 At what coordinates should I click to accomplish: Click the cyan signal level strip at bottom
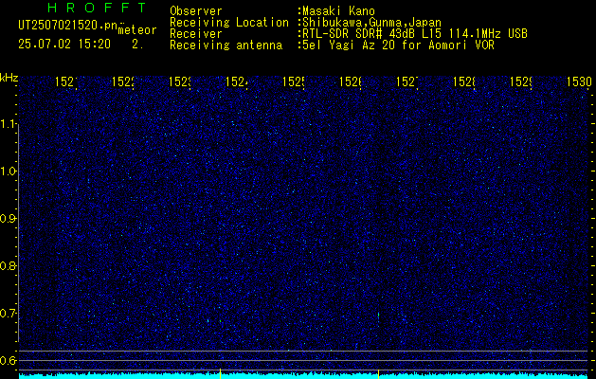click(x=304, y=376)
